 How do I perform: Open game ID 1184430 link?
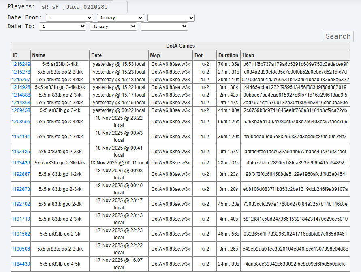click(21, 264)
